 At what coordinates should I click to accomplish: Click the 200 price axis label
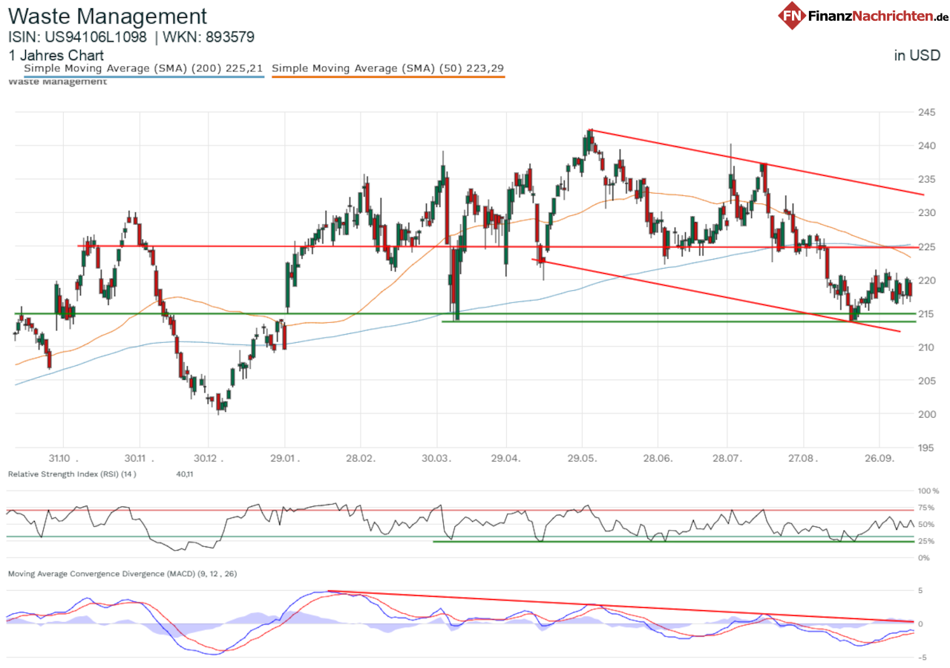tap(925, 414)
